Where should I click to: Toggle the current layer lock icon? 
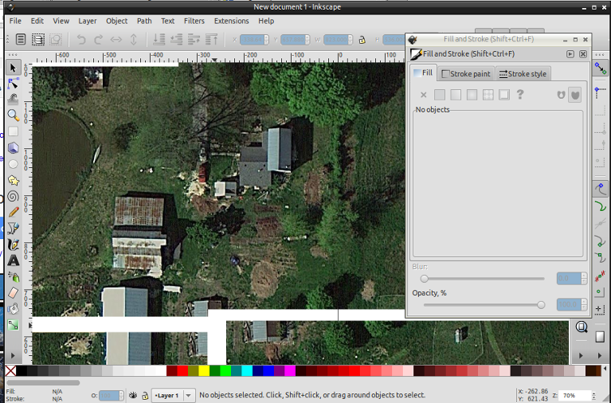pos(145,395)
